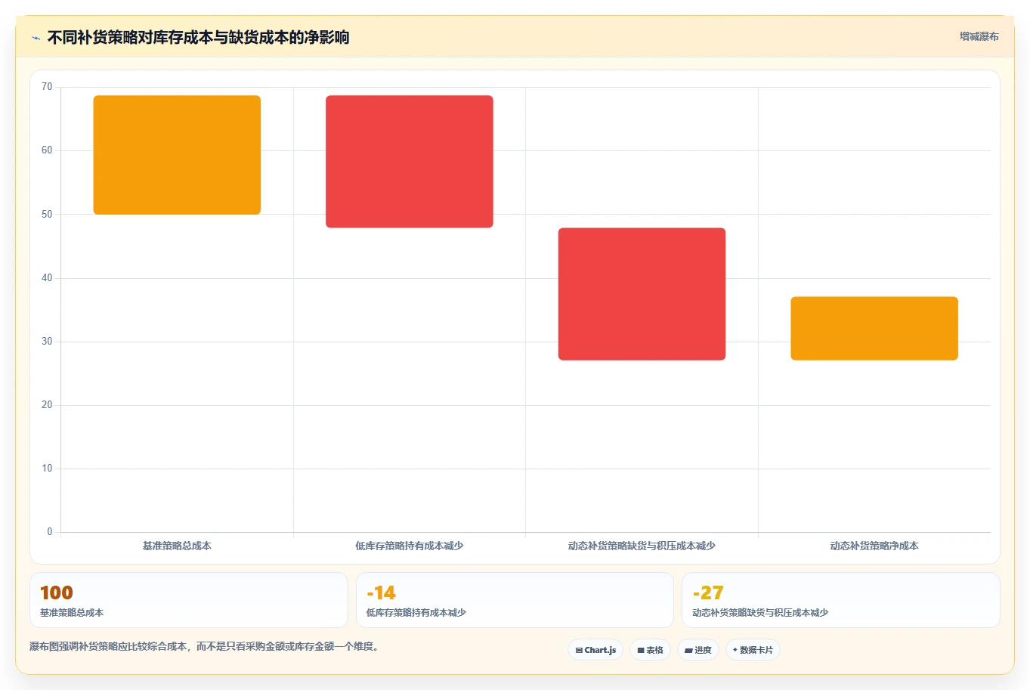Select the Chart.js tag chip
Image resolution: width=1030 pixels, height=690 pixels.
click(x=595, y=650)
